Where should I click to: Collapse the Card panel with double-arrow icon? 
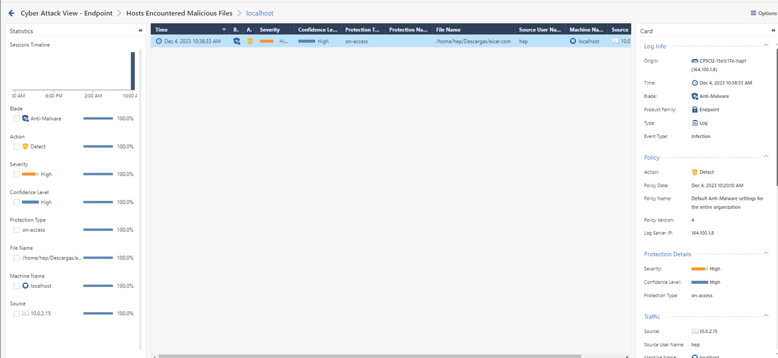(x=773, y=31)
